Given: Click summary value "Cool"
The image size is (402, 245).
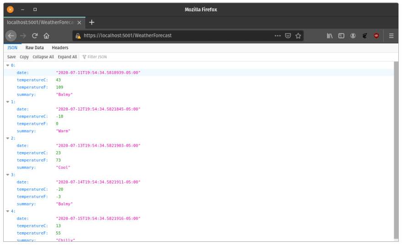Looking at the screenshot, I should 63,168.
